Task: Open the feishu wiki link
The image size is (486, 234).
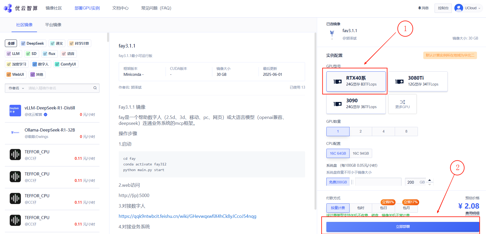Action: (x=187, y=216)
